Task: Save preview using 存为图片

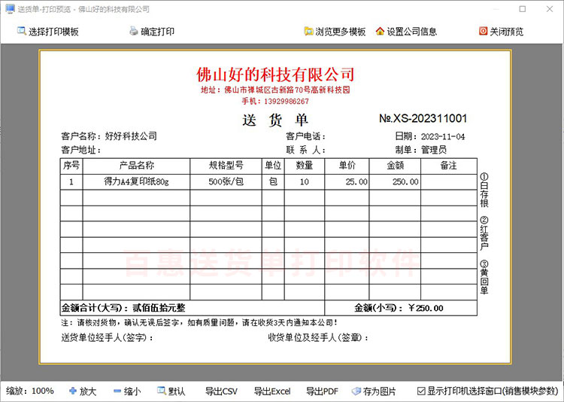Action: (379, 391)
